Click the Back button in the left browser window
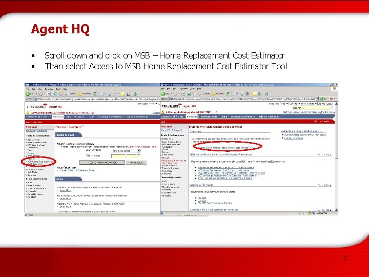This screenshot has width=369, height=277. point(30,94)
